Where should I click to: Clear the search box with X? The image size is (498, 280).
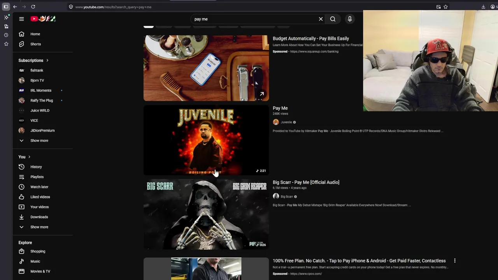click(x=321, y=19)
